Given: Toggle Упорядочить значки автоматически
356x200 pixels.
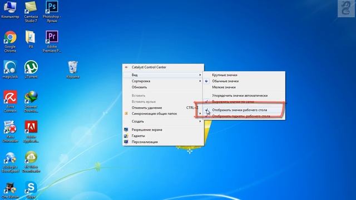Looking at the screenshot, I should [x=244, y=96].
